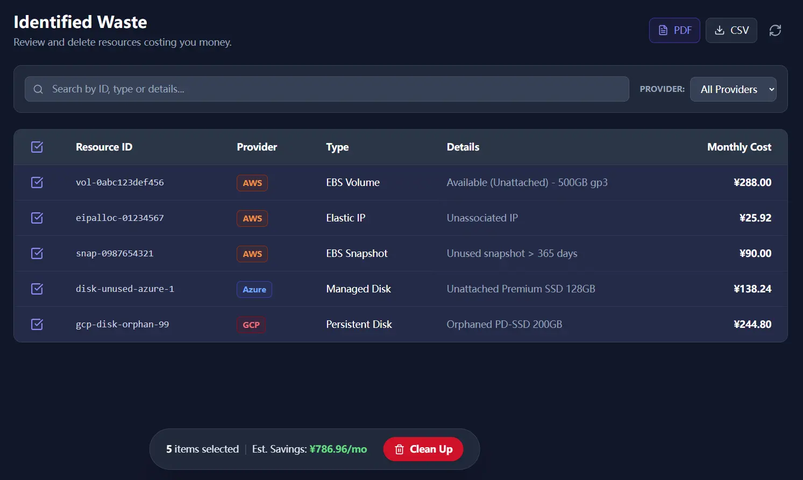Click the Type column header
Image resolution: width=803 pixels, height=480 pixels.
[337, 147]
